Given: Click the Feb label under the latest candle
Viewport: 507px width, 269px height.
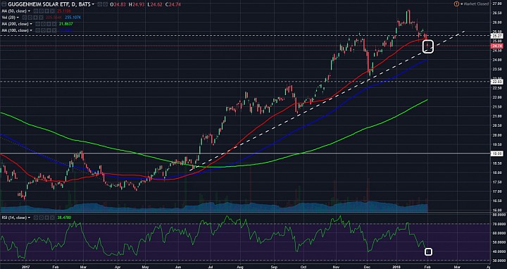Looking at the screenshot, I should coord(427,267).
